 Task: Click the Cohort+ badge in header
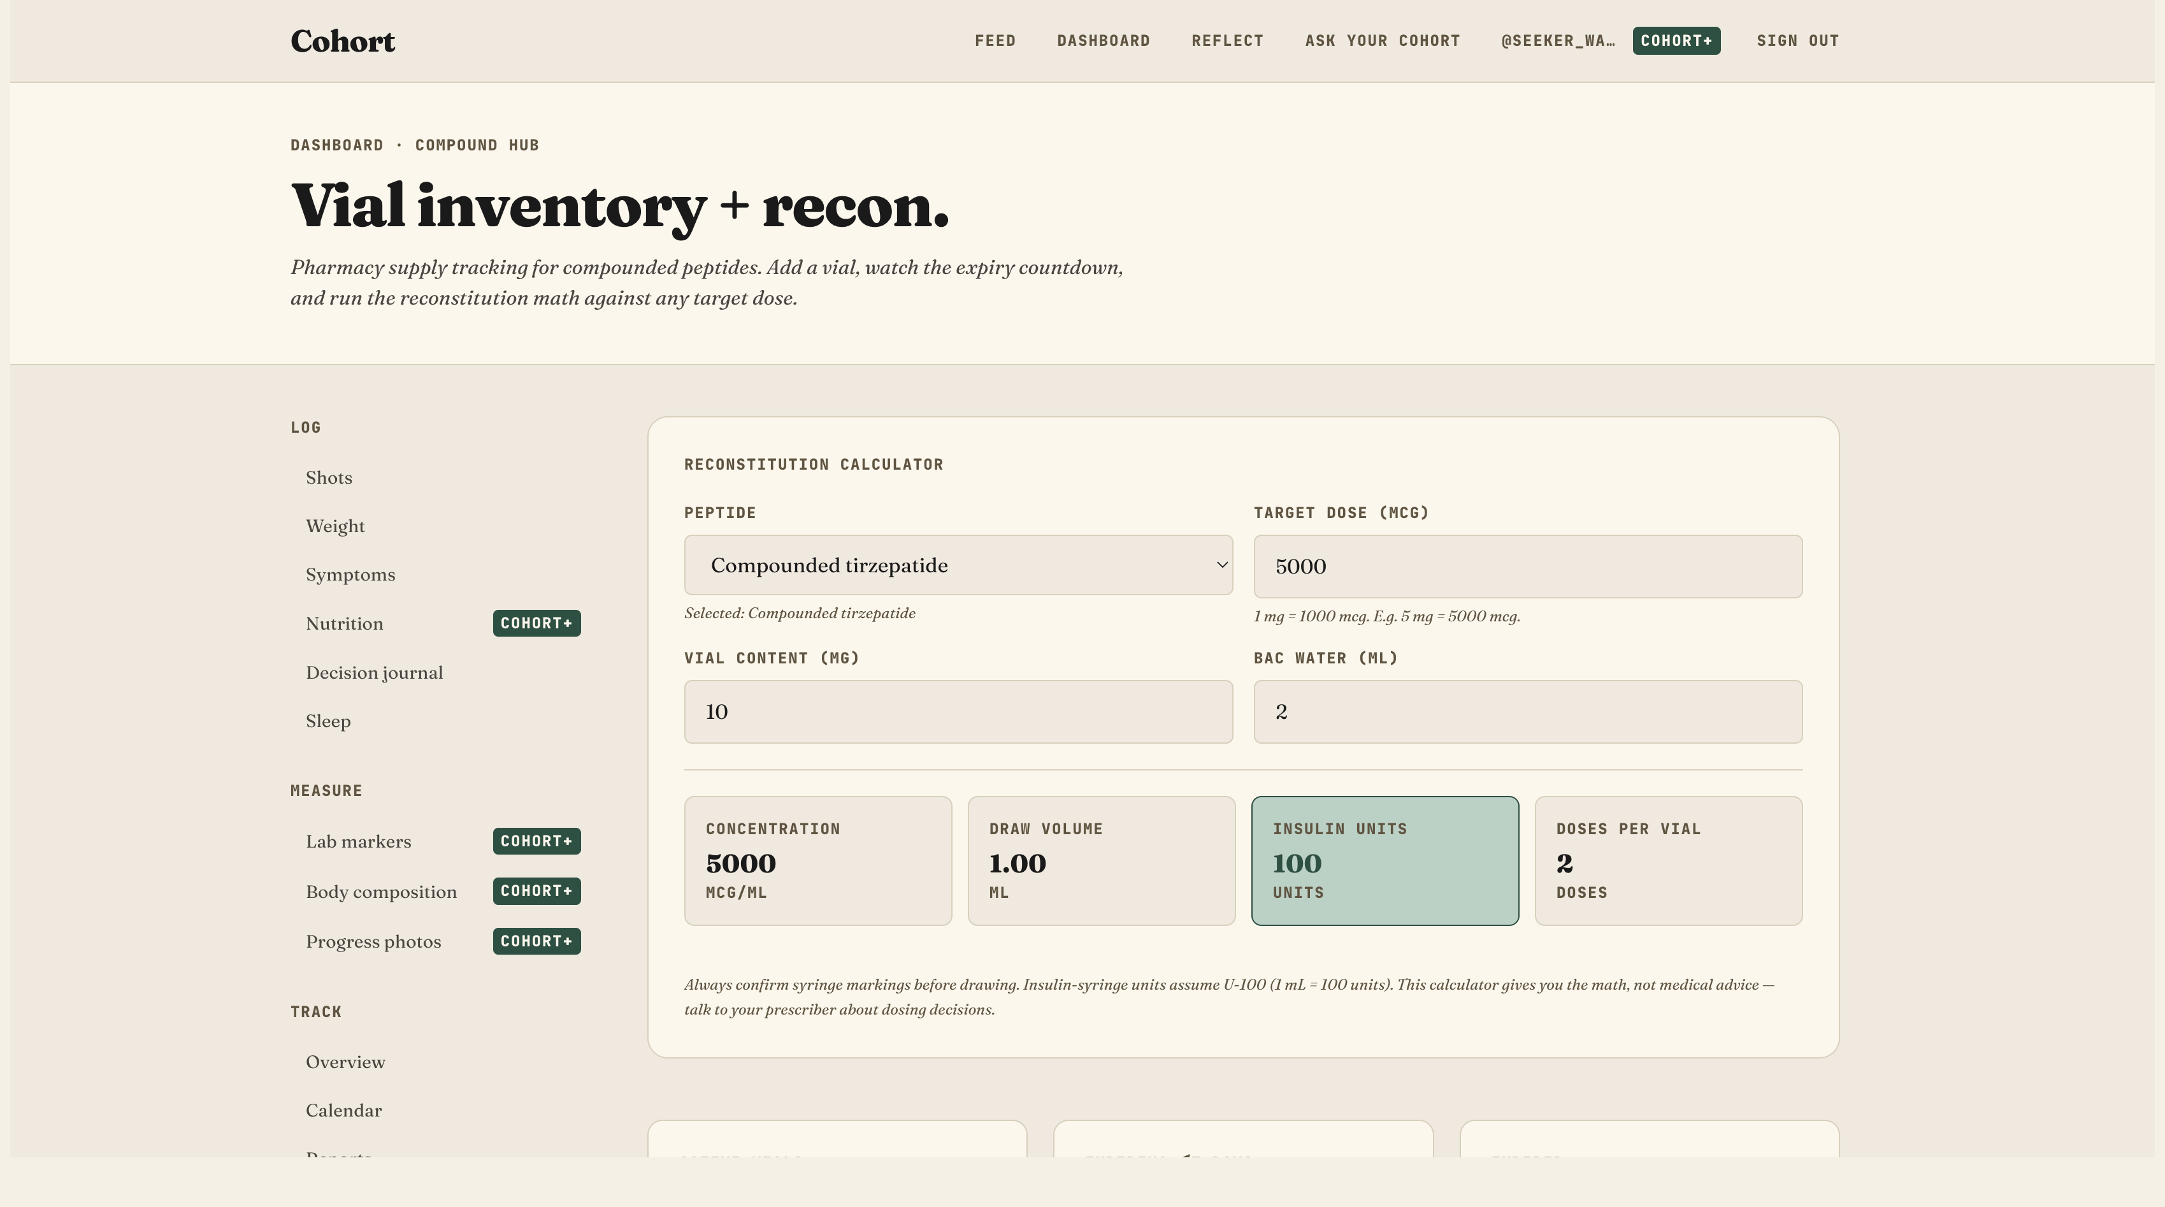tap(1676, 41)
